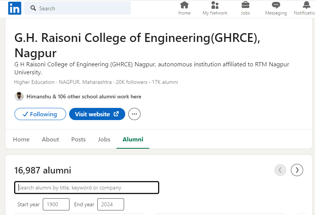Click the Start year input box
Screen dimensions: 315x215
(56, 204)
